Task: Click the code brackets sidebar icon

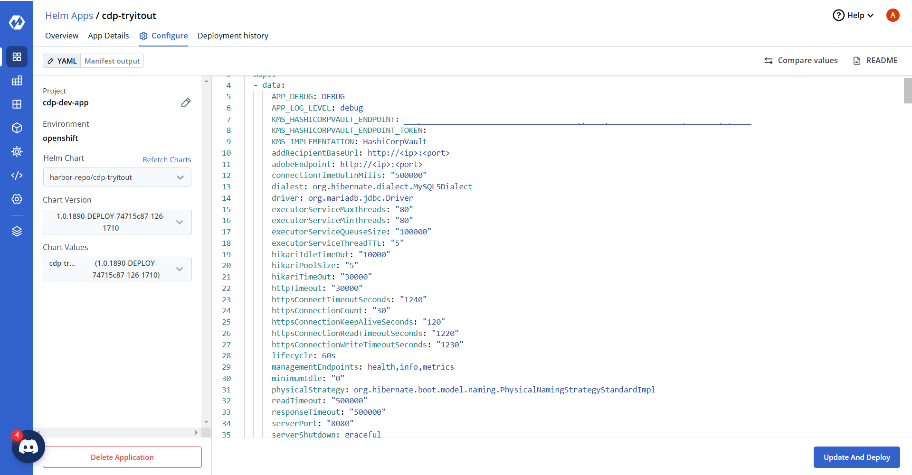Action: (17, 176)
